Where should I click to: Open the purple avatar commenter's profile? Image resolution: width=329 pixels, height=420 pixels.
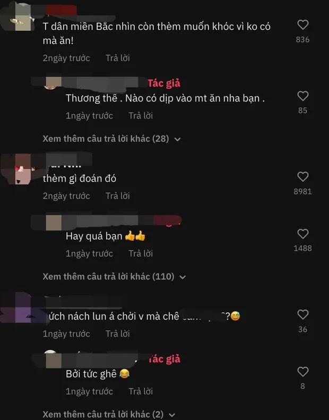coord(23,308)
